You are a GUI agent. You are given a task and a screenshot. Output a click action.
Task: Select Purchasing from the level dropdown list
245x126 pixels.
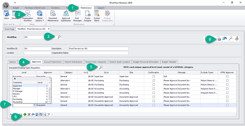[x=18, y=99]
